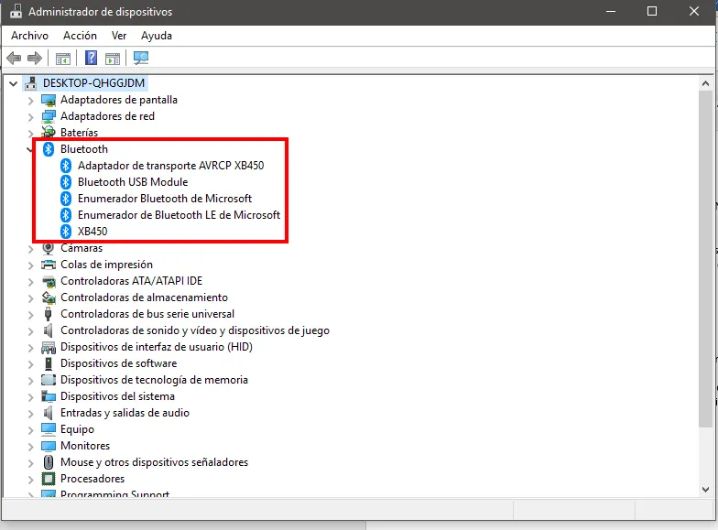
Task: Select the Bluetooth USB Module entry
Action: pos(133,182)
